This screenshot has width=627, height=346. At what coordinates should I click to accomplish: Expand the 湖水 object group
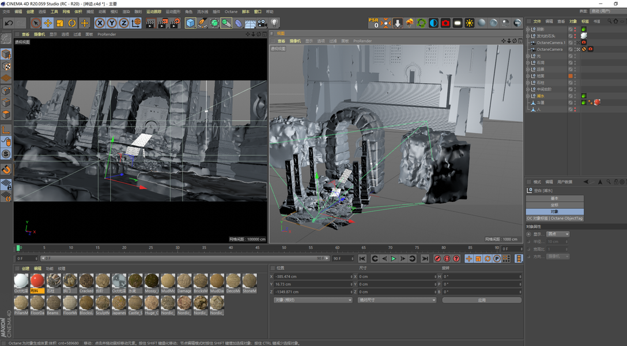point(528,96)
